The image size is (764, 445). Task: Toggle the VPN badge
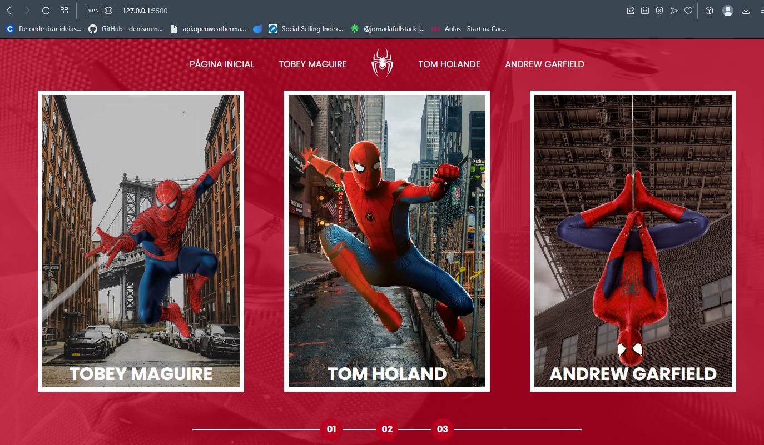(x=93, y=11)
